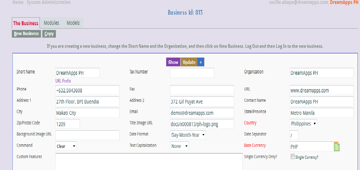Edit the Organization field
360x170 pixels.
coord(322,73)
